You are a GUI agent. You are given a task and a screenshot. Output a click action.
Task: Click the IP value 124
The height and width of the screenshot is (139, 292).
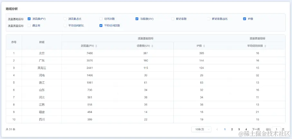[202, 68]
